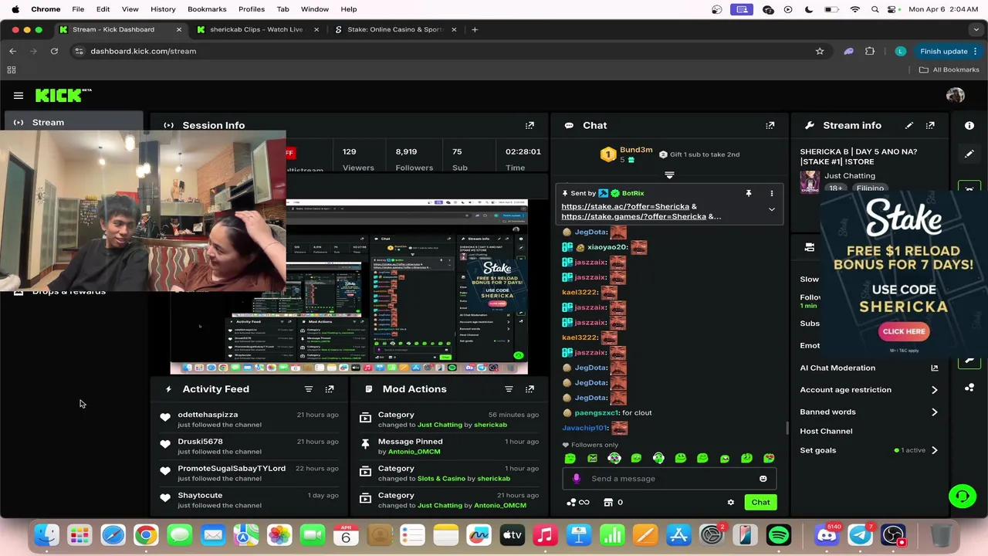Viewport: 988px width, 556px height.
Task: Click Antonio_OMCM in Message Pinned action
Action: [414, 452]
